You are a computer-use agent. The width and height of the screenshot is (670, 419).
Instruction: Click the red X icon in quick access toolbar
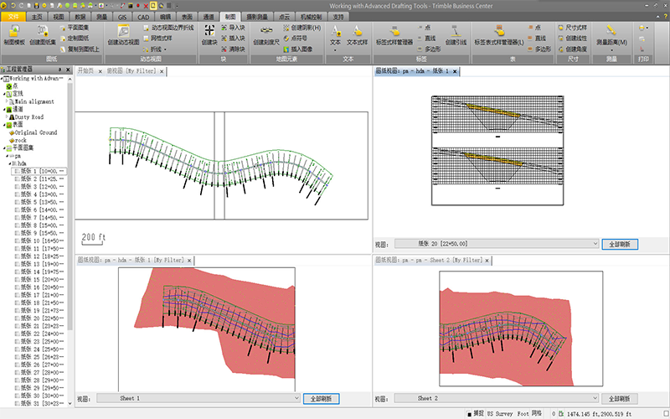[146, 6]
